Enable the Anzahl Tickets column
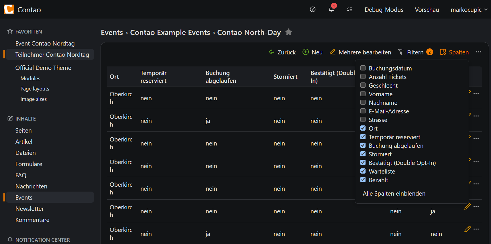The width and height of the screenshot is (491, 244). (363, 76)
